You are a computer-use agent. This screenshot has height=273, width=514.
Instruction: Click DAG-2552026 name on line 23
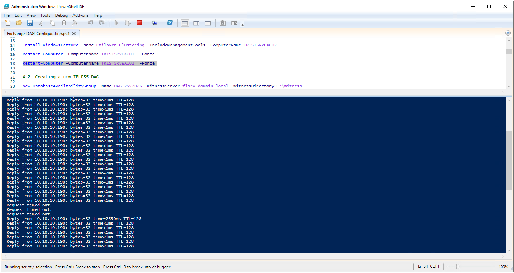pos(128,86)
